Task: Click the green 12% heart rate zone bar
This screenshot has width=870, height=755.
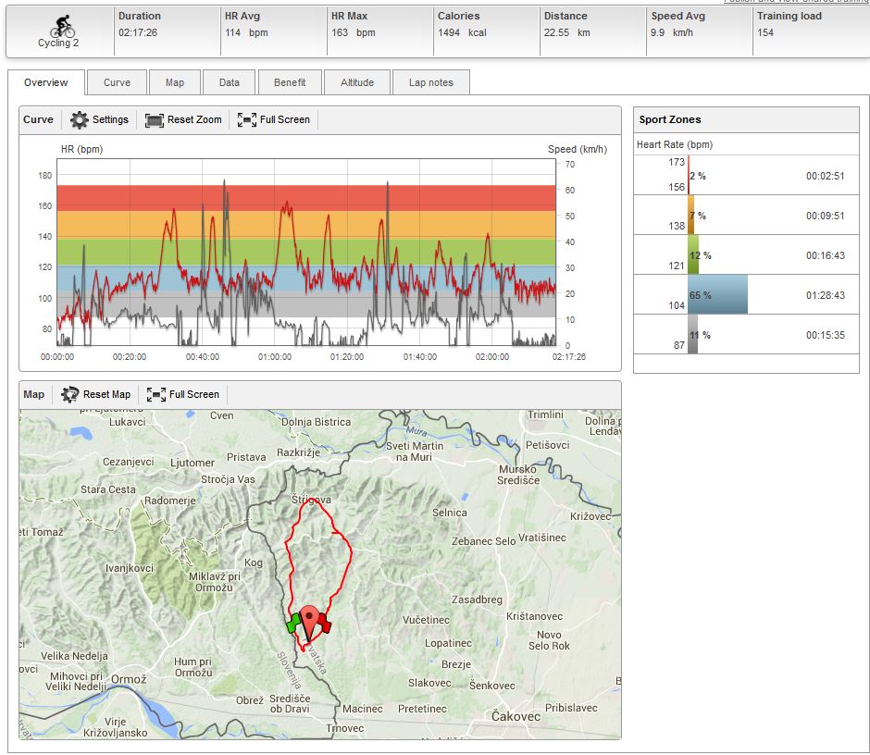Action: (693, 255)
